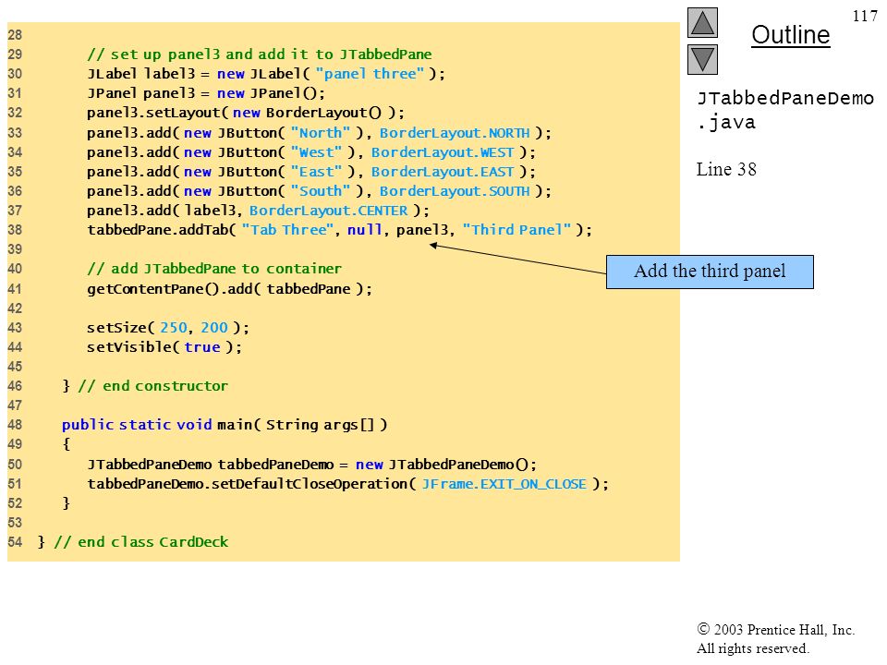The width and height of the screenshot is (887, 665).
Task: Click the constant BorderLayout.SOUTH
Action: (455, 191)
